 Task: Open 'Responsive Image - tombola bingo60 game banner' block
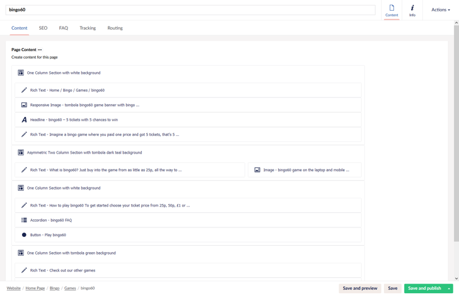coord(189,105)
